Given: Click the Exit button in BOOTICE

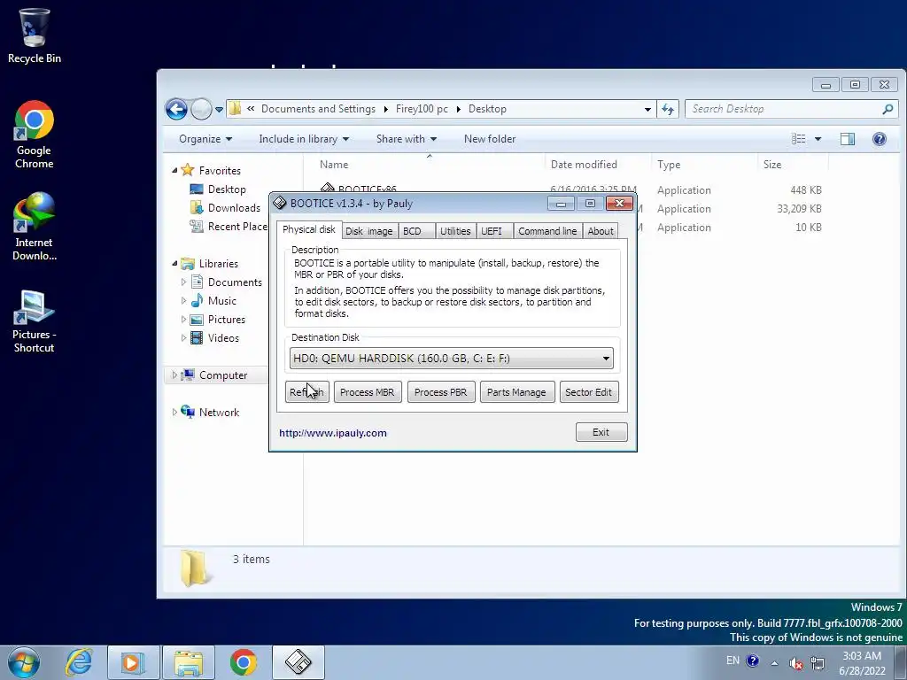Looking at the screenshot, I should tap(601, 432).
